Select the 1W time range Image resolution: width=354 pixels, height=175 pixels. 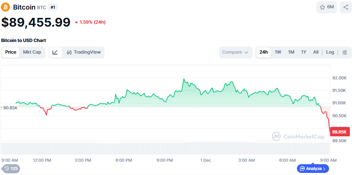(x=278, y=52)
